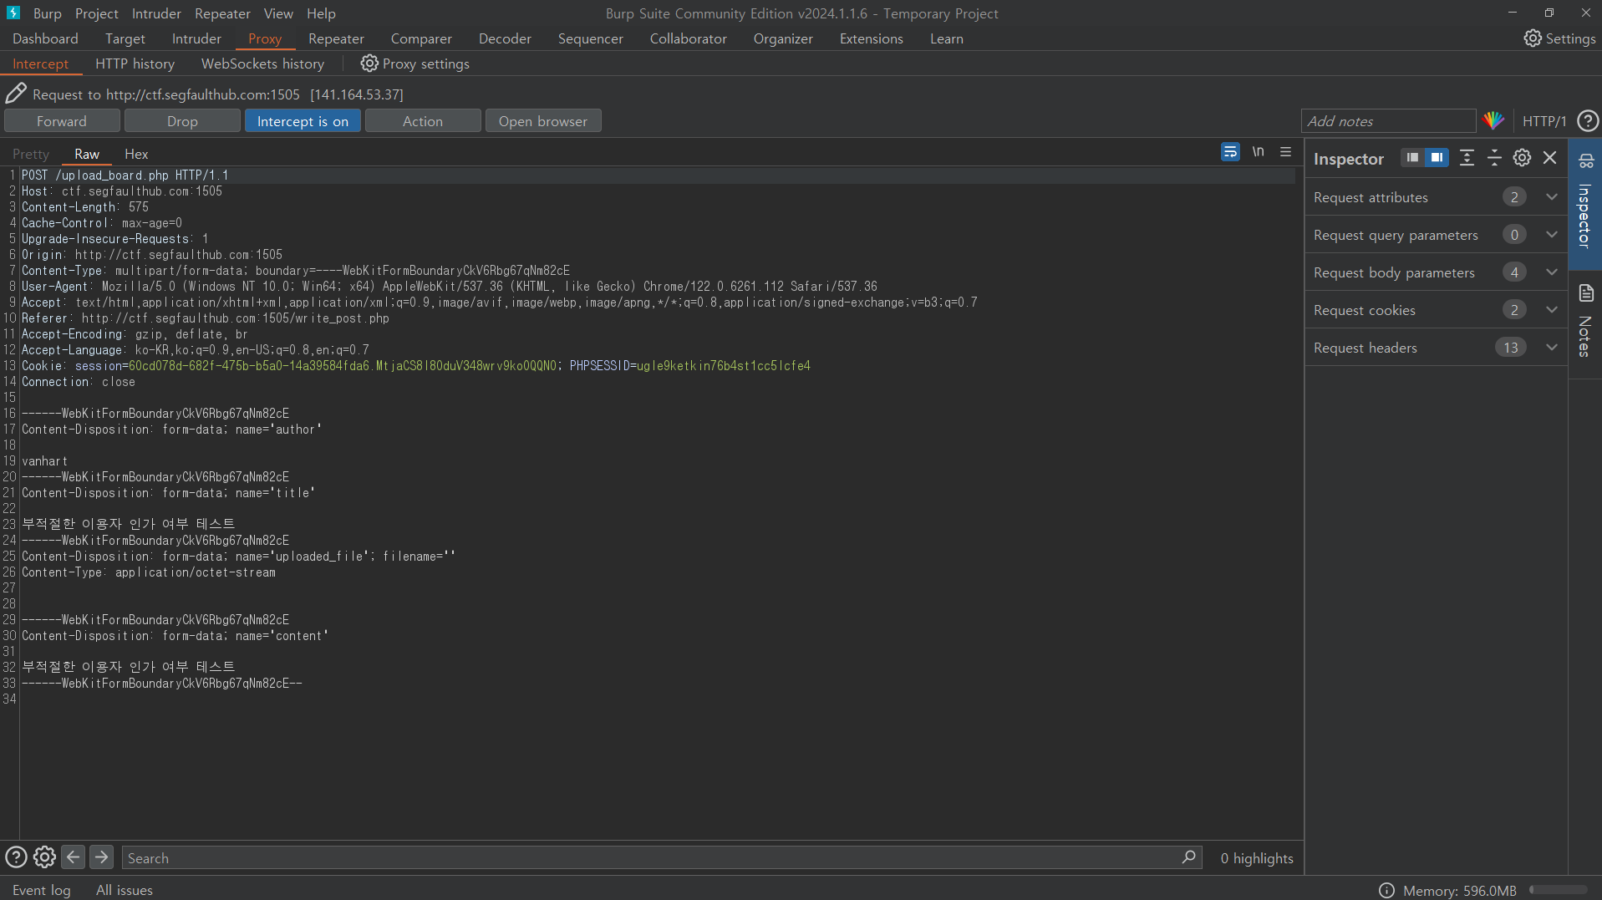1602x900 pixels.
Task: Click the HTTP/1 protocol label
Action: (1544, 121)
